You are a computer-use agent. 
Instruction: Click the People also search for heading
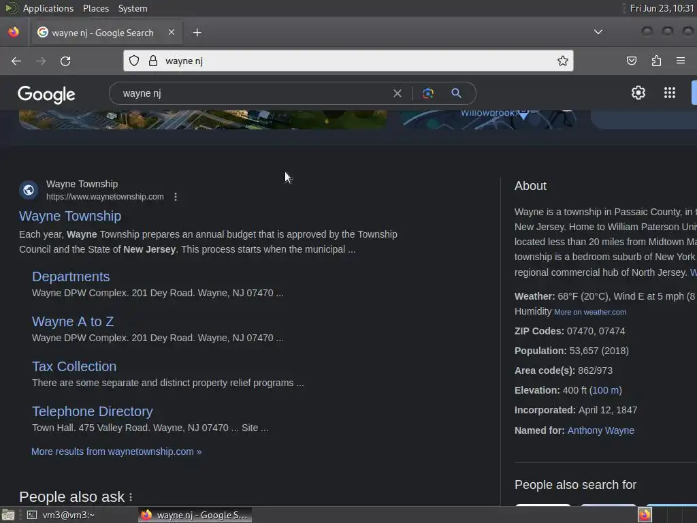point(575,485)
